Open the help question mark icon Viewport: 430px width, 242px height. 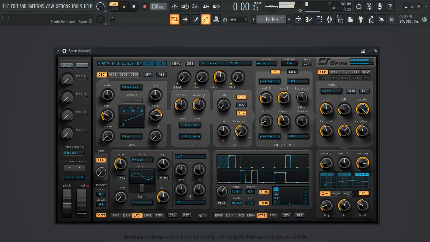[x=390, y=6]
